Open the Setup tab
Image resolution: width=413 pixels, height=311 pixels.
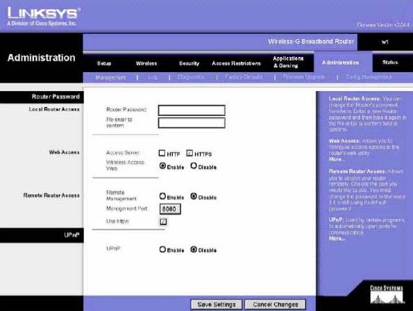(x=104, y=63)
